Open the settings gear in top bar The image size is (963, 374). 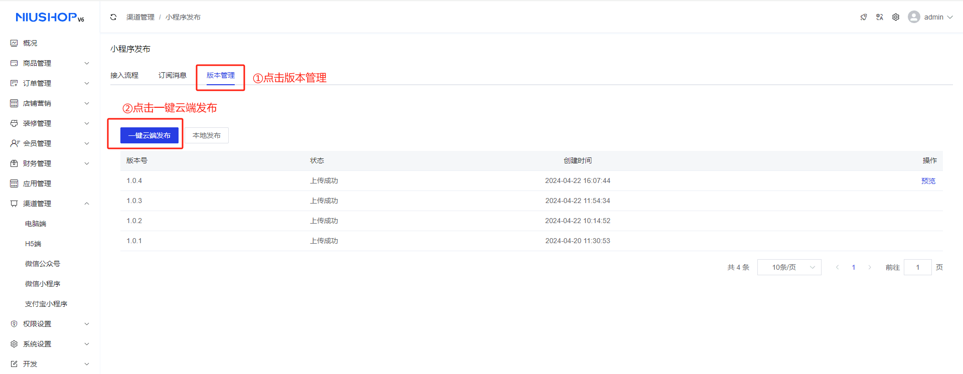pyautogui.click(x=896, y=17)
